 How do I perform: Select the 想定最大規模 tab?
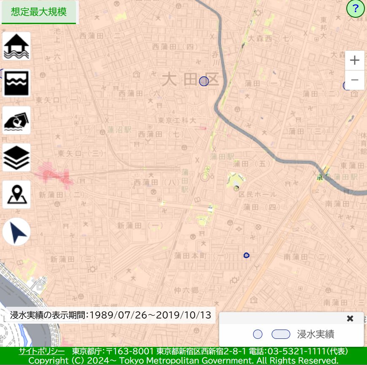coord(39,12)
